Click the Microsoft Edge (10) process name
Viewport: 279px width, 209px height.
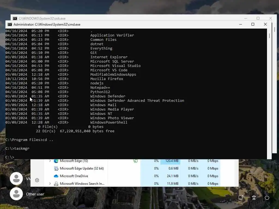[x=74, y=161]
